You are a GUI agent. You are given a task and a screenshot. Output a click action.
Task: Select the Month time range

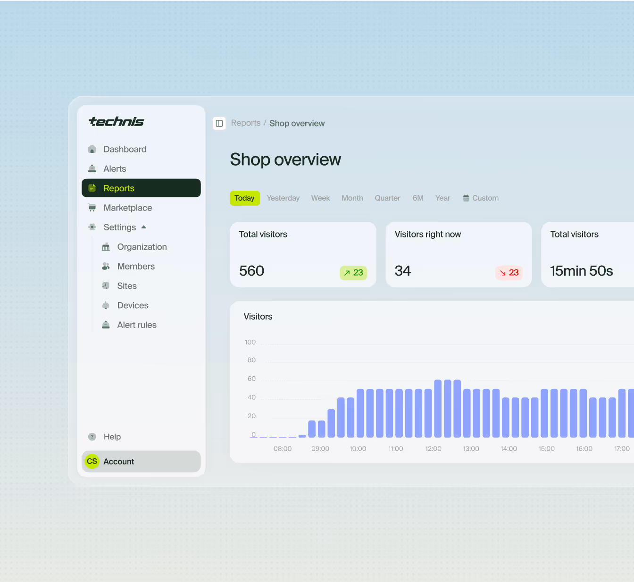(x=352, y=198)
